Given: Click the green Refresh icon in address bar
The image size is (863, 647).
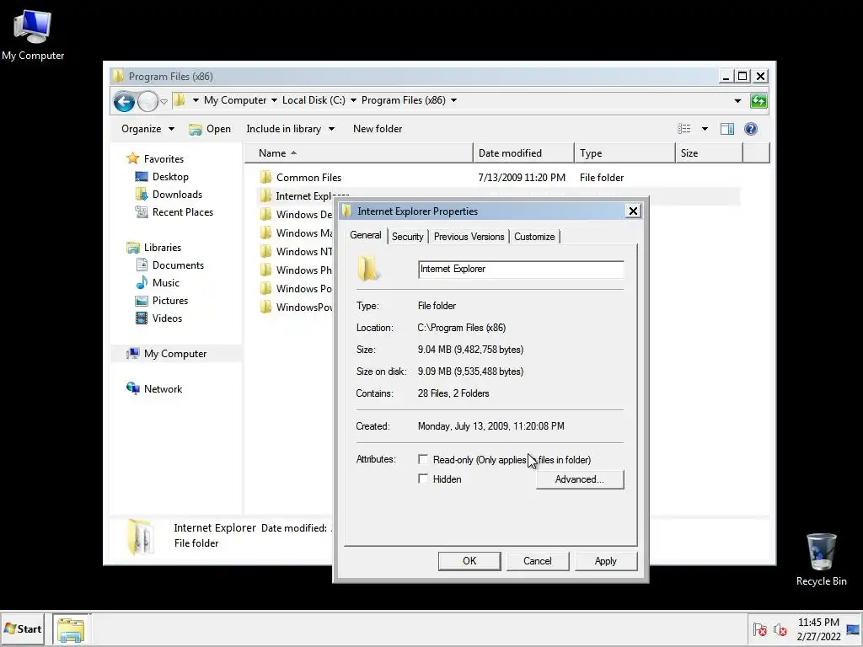Looking at the screenshot, I should 758,101.
